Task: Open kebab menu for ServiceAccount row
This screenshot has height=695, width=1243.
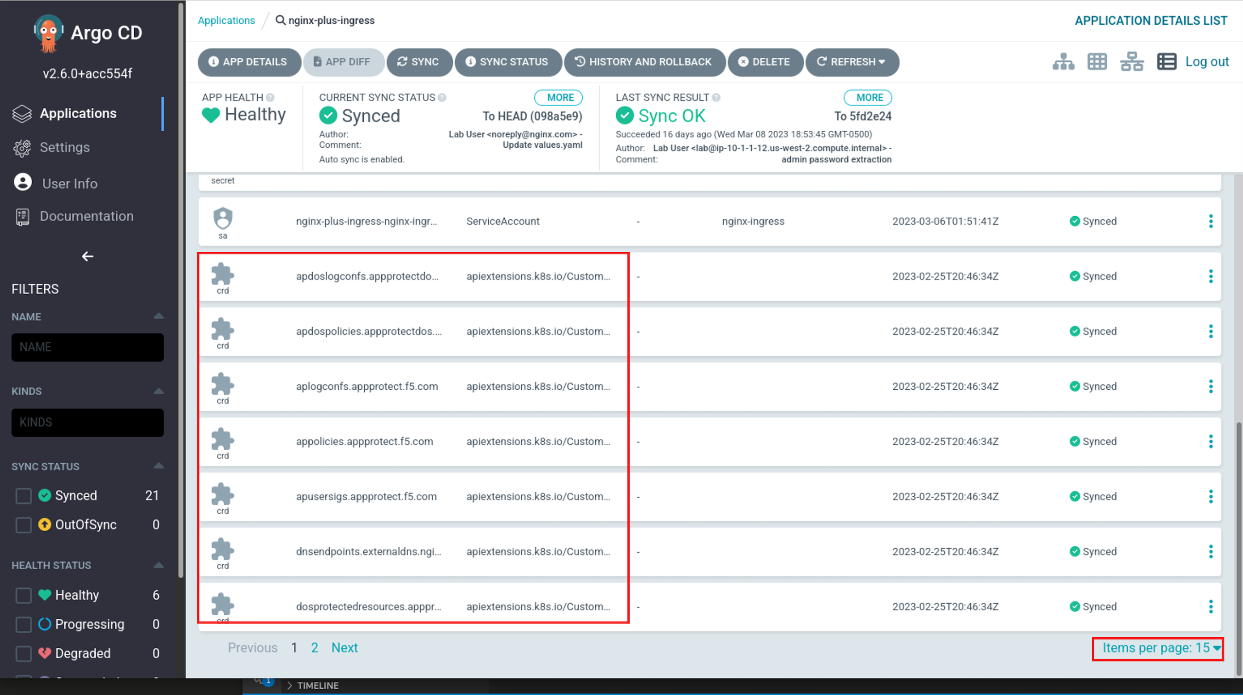Action: [x=1210, y=221]
